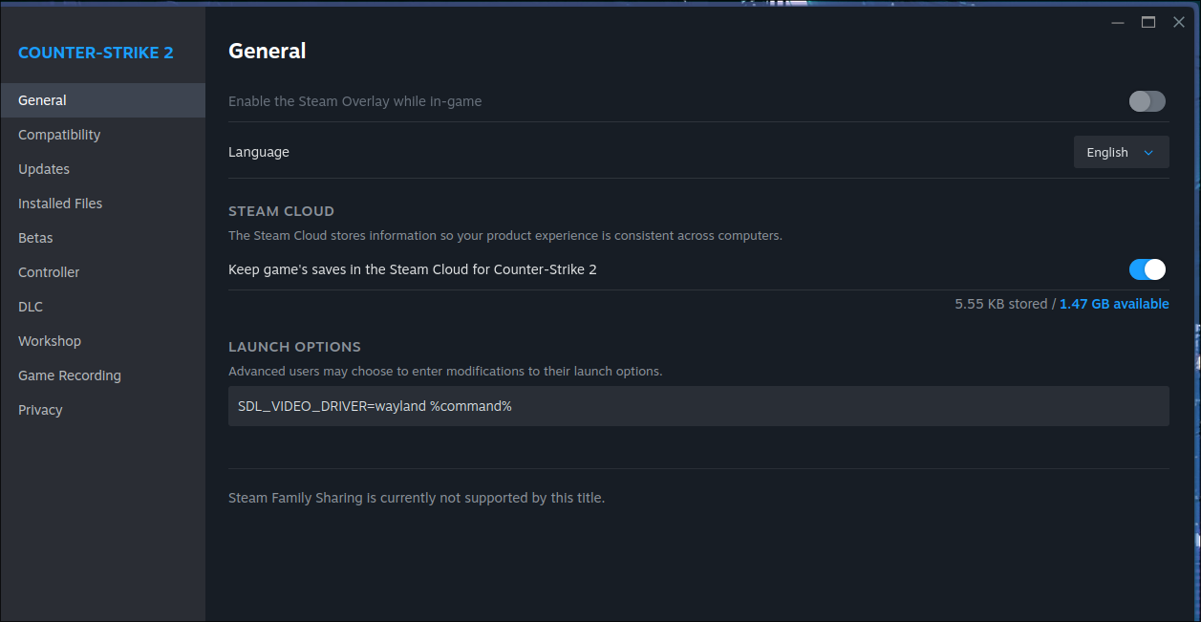Go to Installed Files settings
1201x622 pixels.
click(x=102, y=204)
